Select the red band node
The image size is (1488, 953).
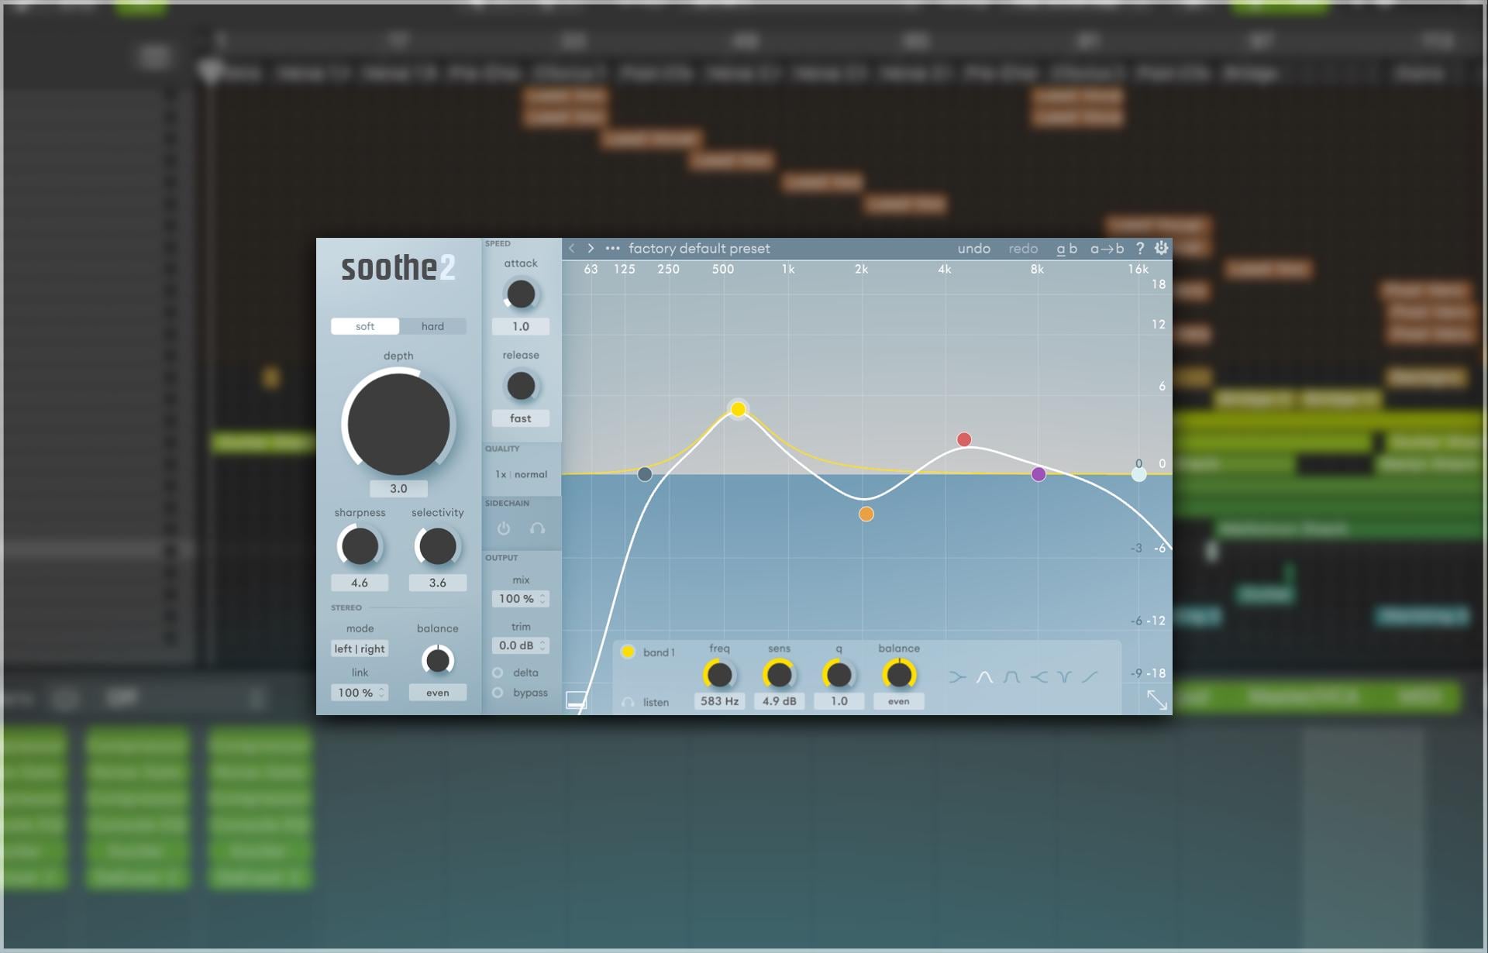pyautogui.click(x=964, y=440)
